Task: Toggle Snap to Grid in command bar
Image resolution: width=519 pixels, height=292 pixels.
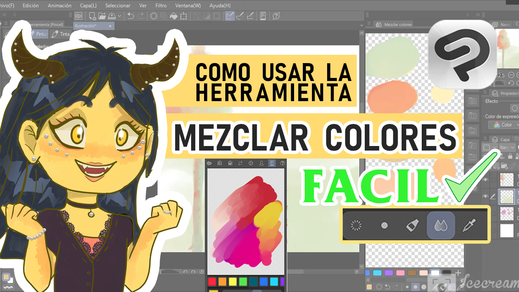Action: click(x=250, y=16)
